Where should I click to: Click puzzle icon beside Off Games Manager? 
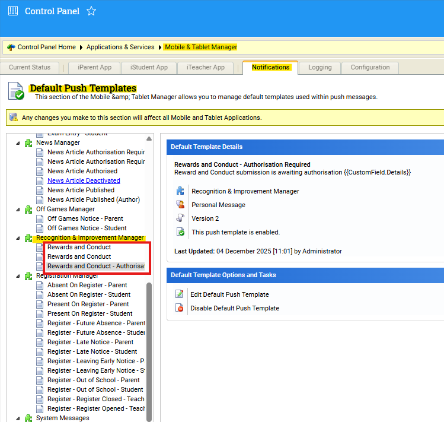click(x=28, y=210)
